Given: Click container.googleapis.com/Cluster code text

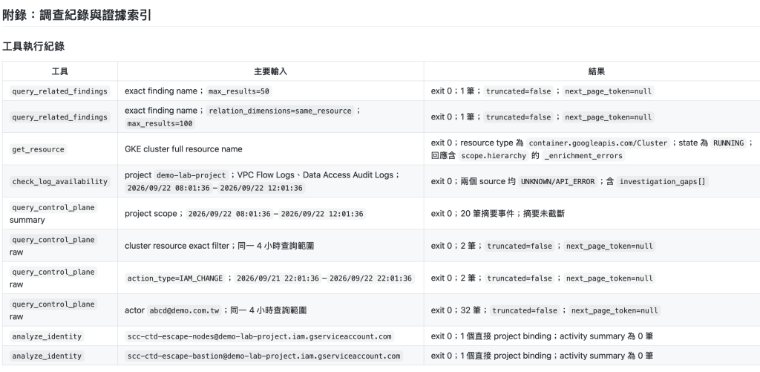Looking at the screenshot, I should [598, 143].
